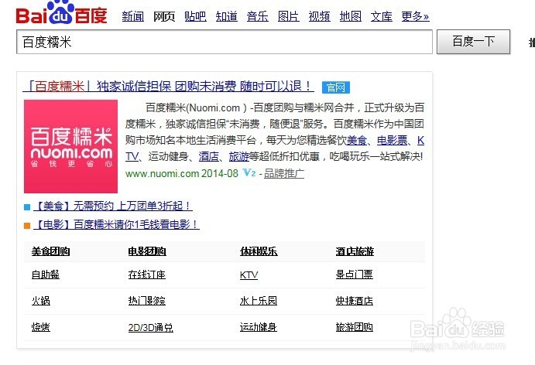The image size is (535, 365).
Task: Follow the 酒店 link in the description
Action: pos(208,156)
